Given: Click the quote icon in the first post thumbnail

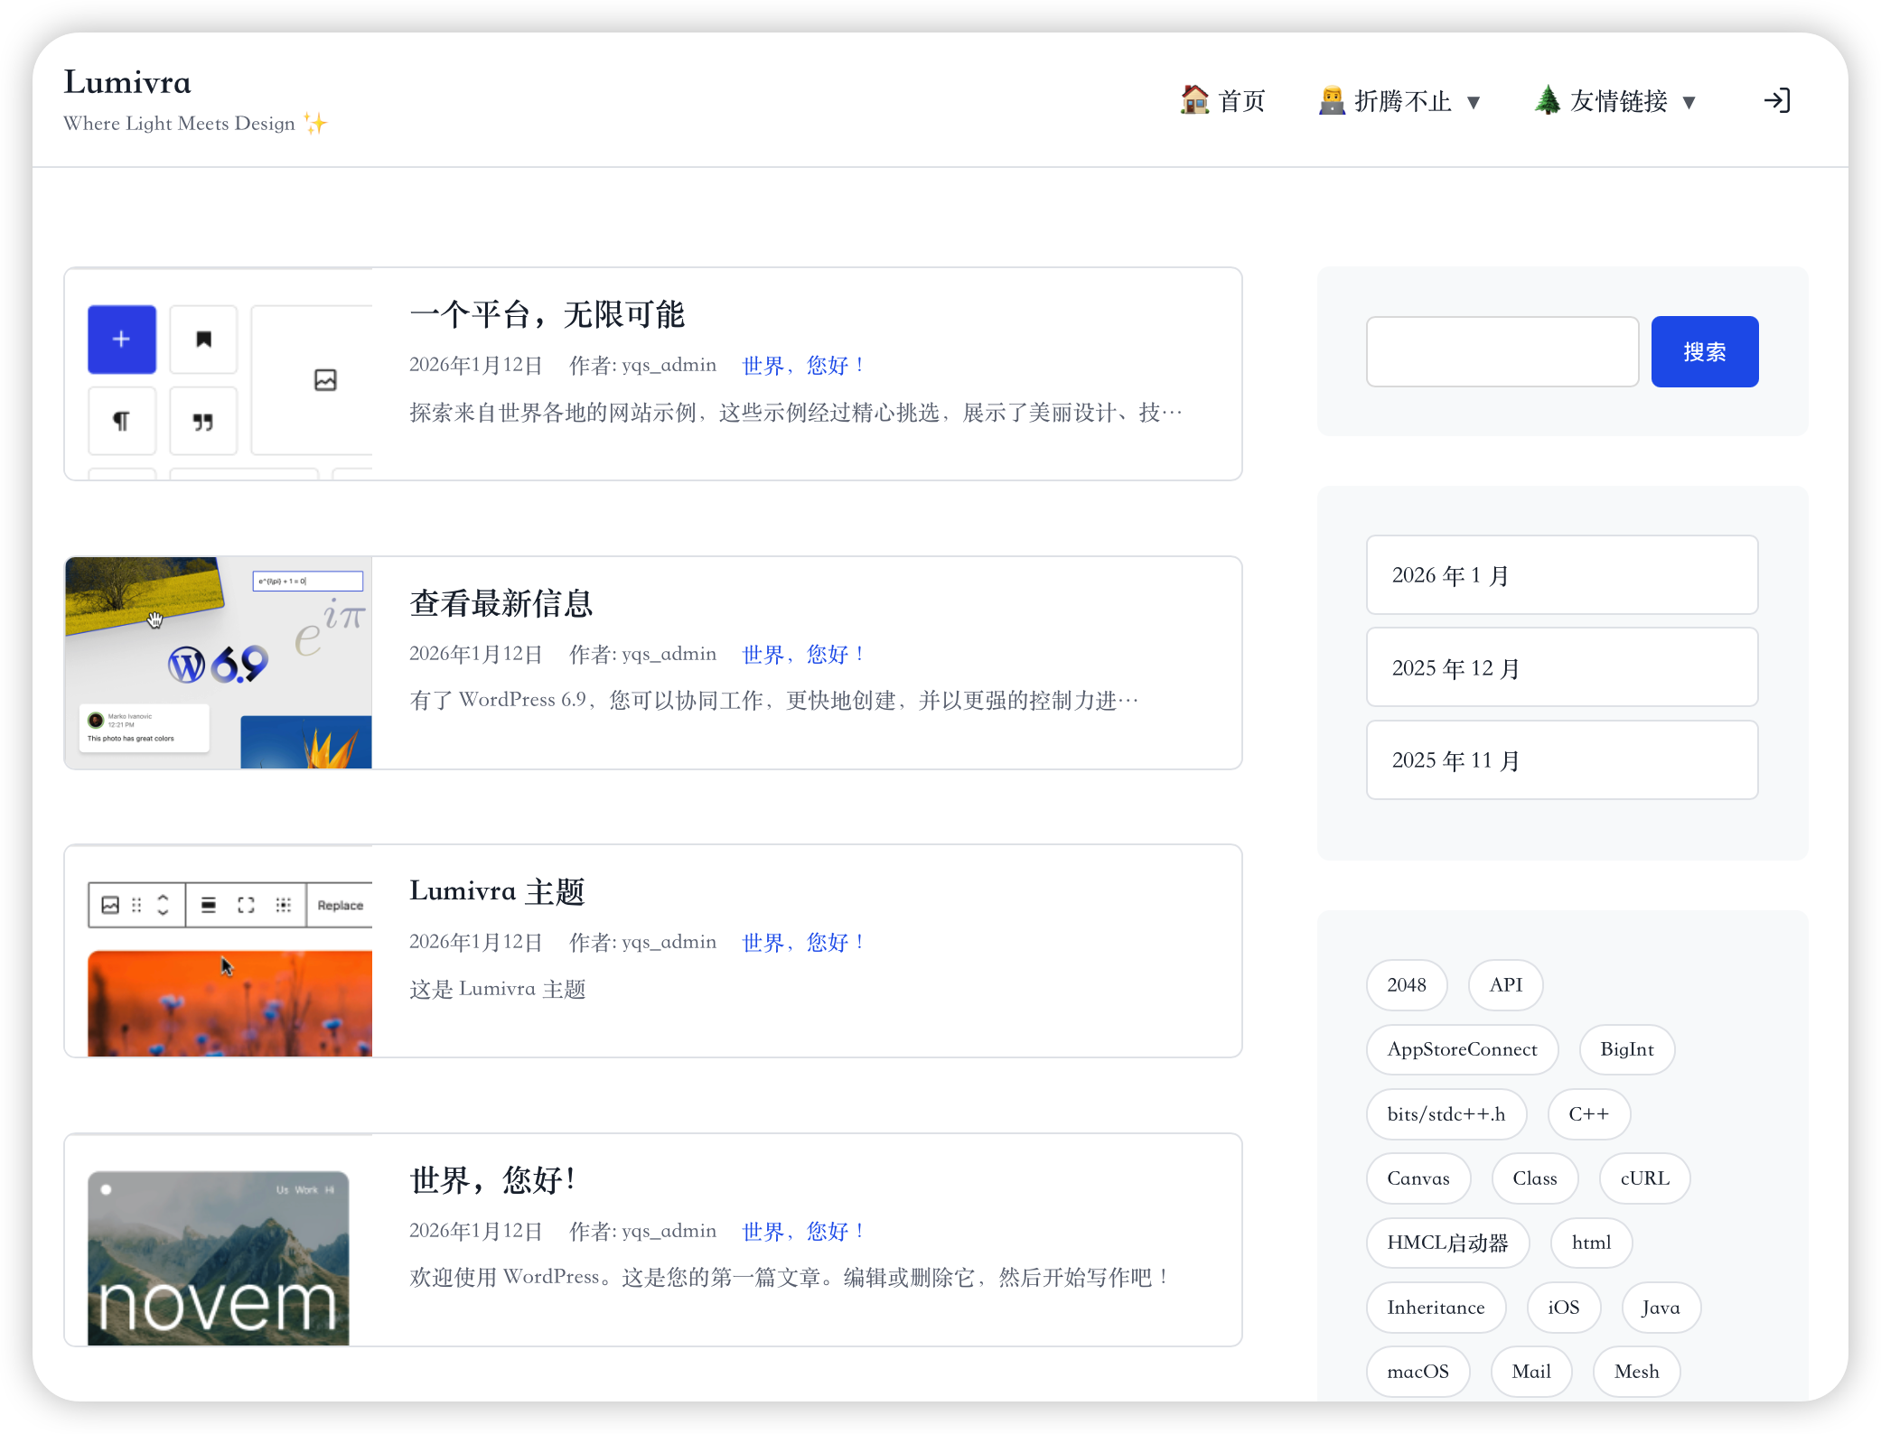Looking at the screenshot, I should point(203,421).
